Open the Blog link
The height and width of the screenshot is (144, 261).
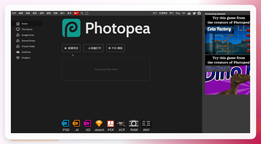[178, 13]
